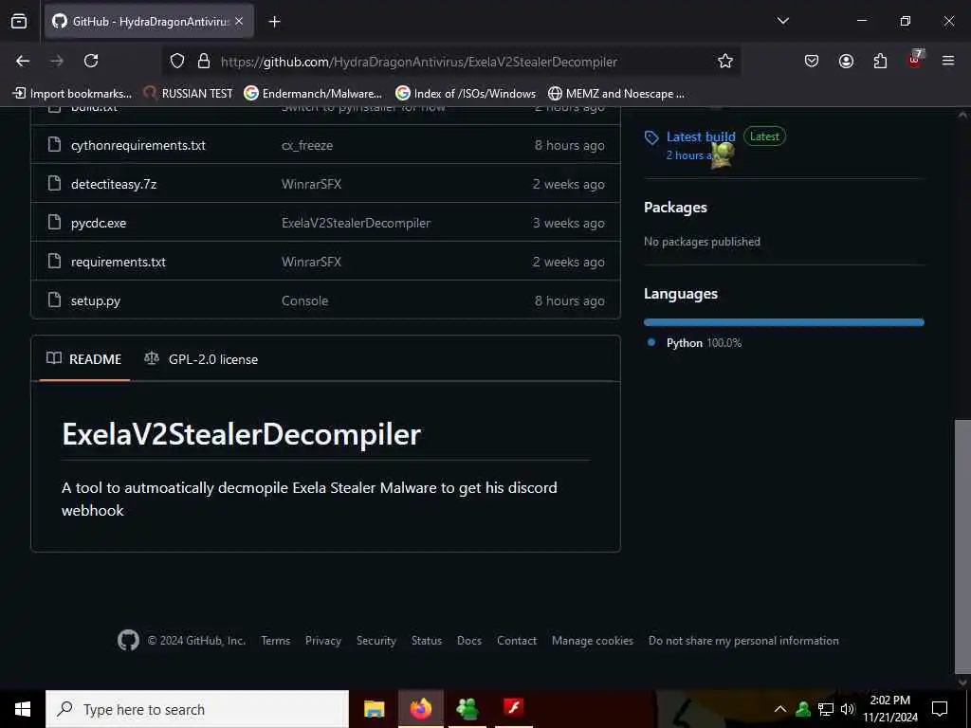This screenshot has height=728, width=971.
Task: Open the RUSSIAN TEST bookmark
Action: pyautogui.click(x=189, y=94)
